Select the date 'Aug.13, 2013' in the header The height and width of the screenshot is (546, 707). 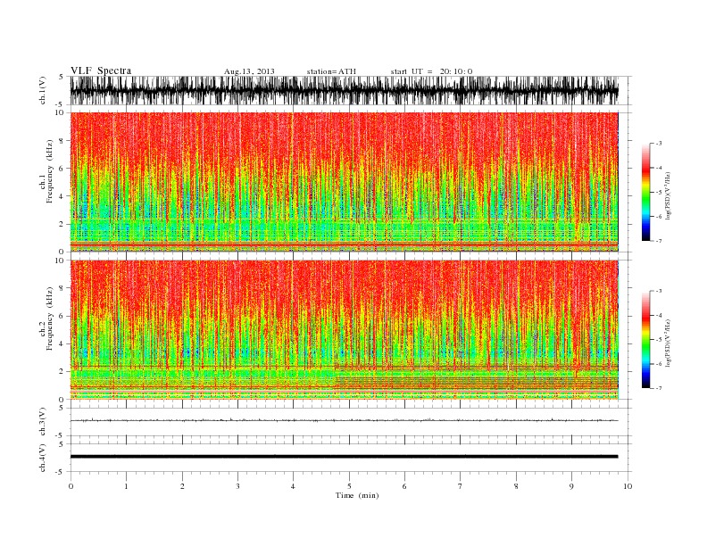click(x=249, y=71)
